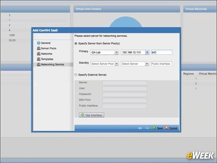
Task: Click the green icon on Test Interface
Action: pyautogui.click(x=82, y=115)
